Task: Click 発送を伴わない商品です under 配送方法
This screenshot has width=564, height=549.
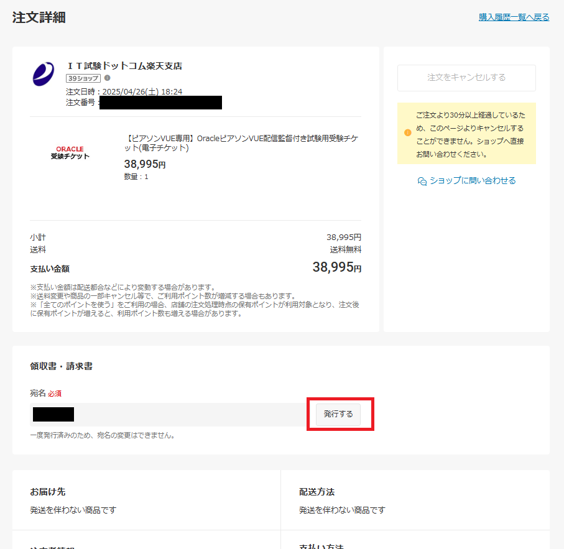Action: click(x=342, y=510)
